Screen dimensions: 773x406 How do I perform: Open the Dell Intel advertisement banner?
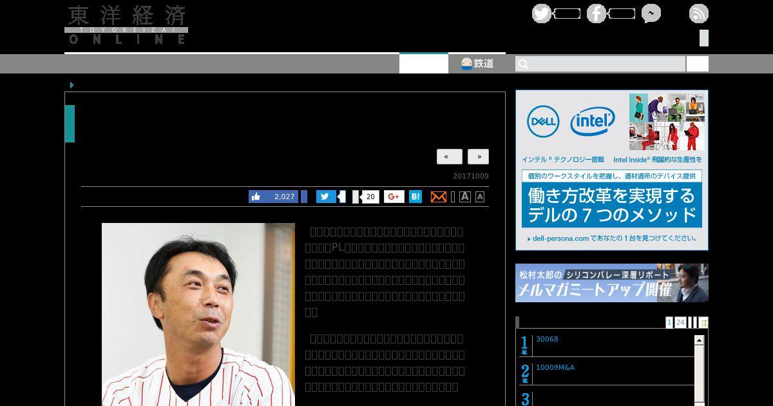(612, 170)
